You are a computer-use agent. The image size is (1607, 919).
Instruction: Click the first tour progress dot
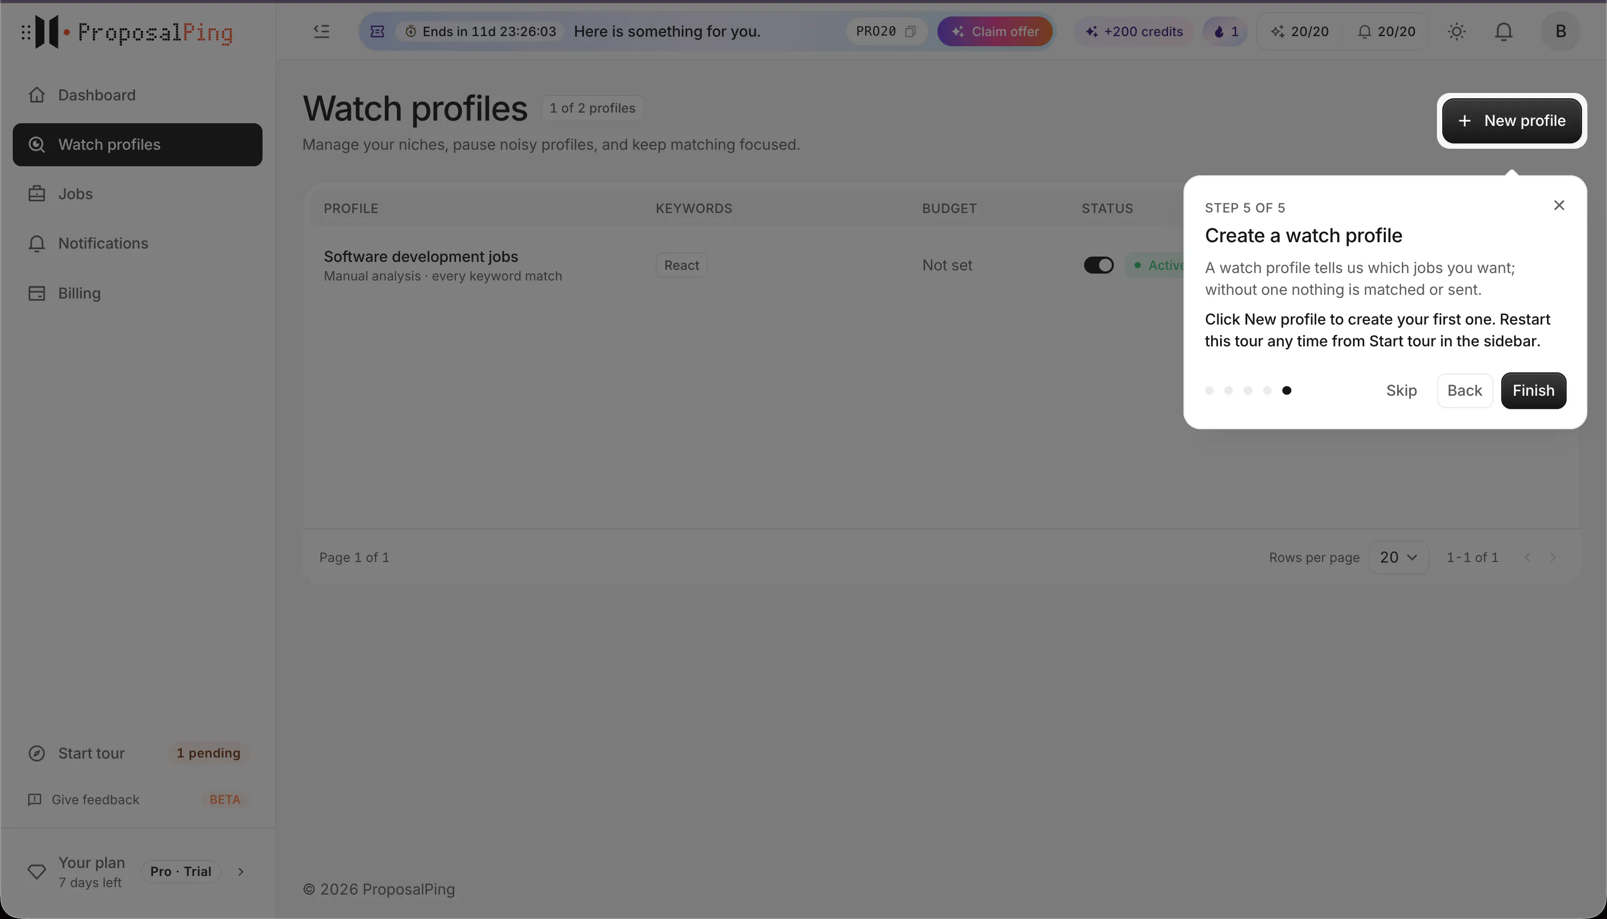click(x=1209, y=390)
